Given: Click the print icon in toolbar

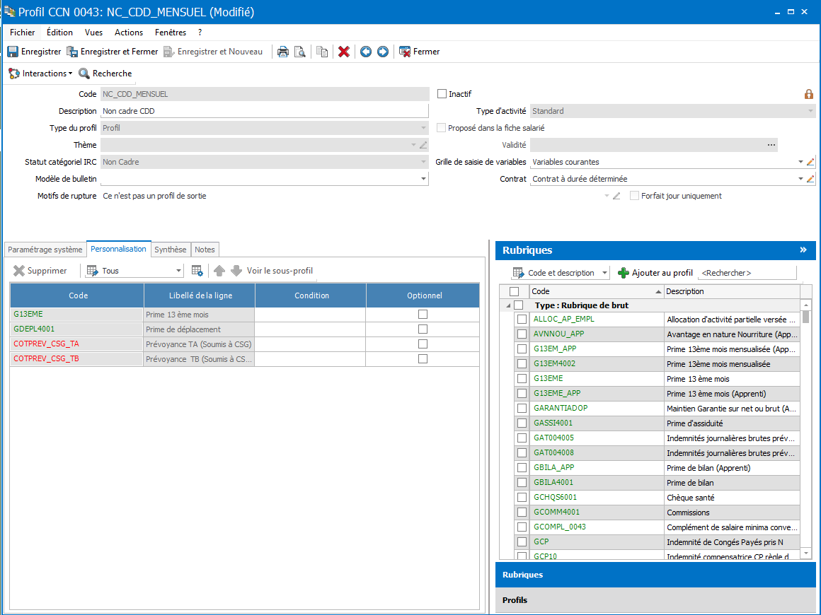Looking at the screenshot, I should (282, 52).
